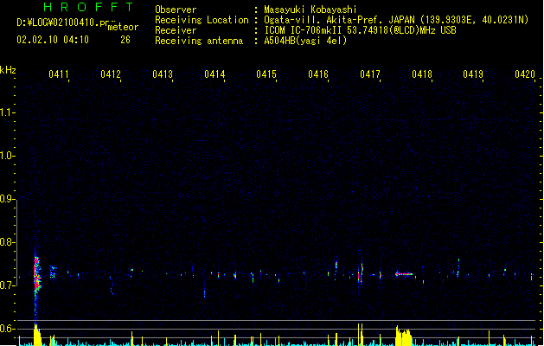This screenshot has width=544, height=346.
Task: Click the Ogata-vill. Akita-Pref. JAPAN location value
Action: (x=396, y=20)
